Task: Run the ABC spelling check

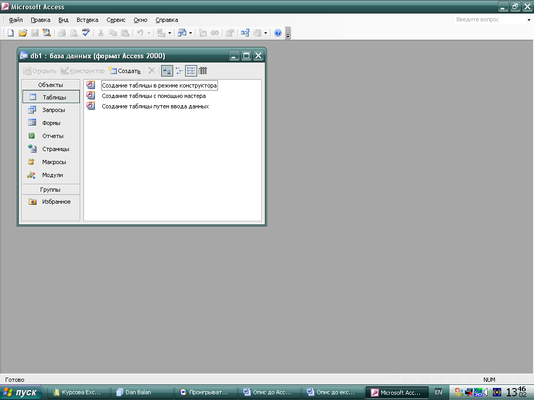Action: pos(86,33)
